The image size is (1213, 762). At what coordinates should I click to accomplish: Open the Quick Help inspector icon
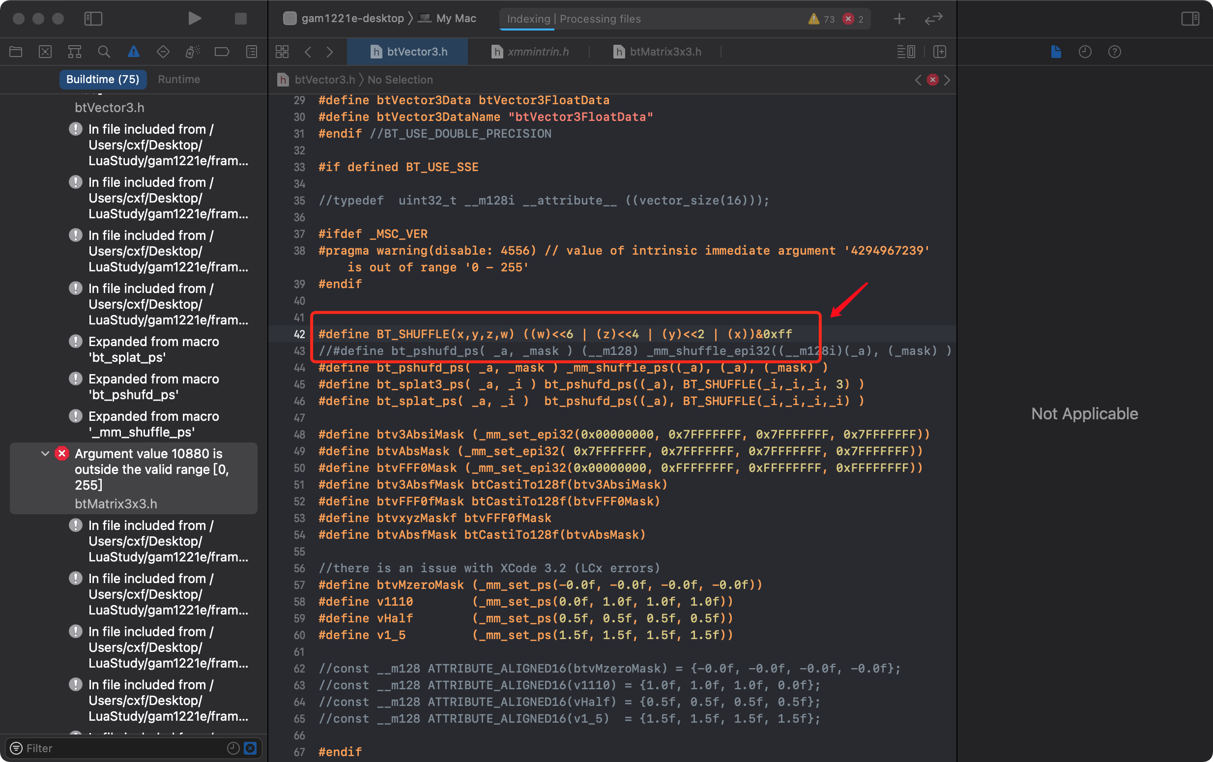[x=1114, y=52]
